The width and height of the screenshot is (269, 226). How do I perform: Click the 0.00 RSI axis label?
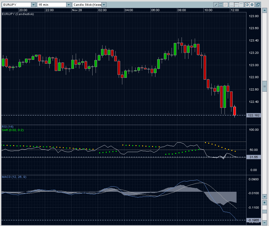(254, 170)
